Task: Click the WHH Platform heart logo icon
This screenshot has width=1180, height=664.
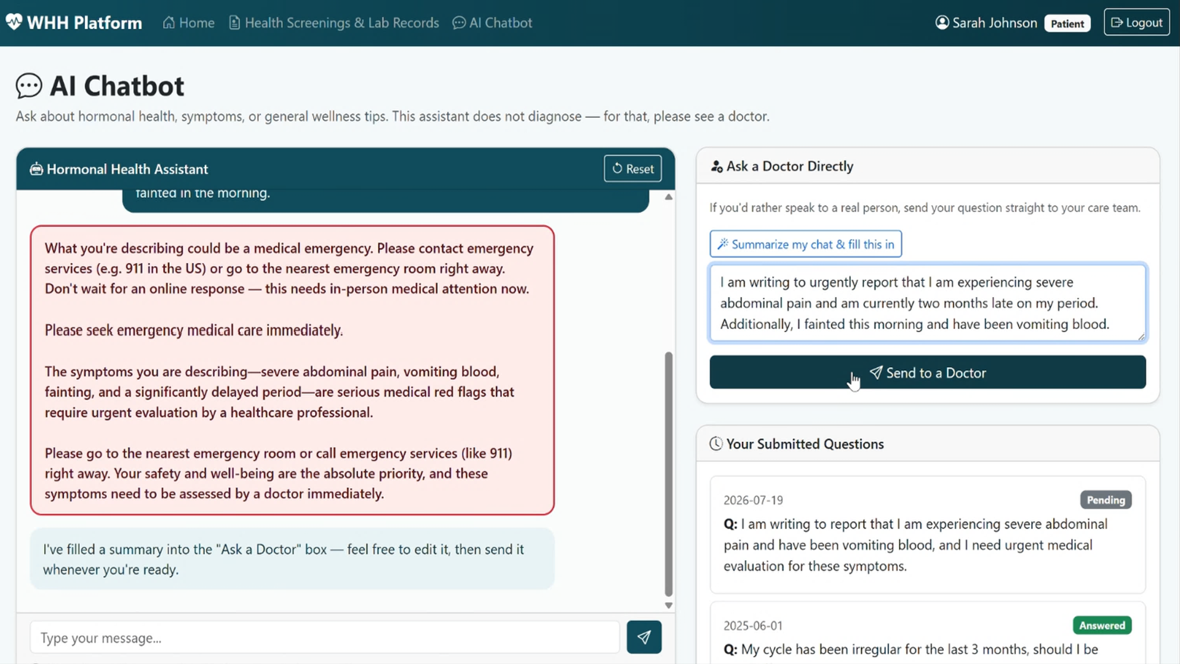Action: pyautogui.click(x=14, y=22)
